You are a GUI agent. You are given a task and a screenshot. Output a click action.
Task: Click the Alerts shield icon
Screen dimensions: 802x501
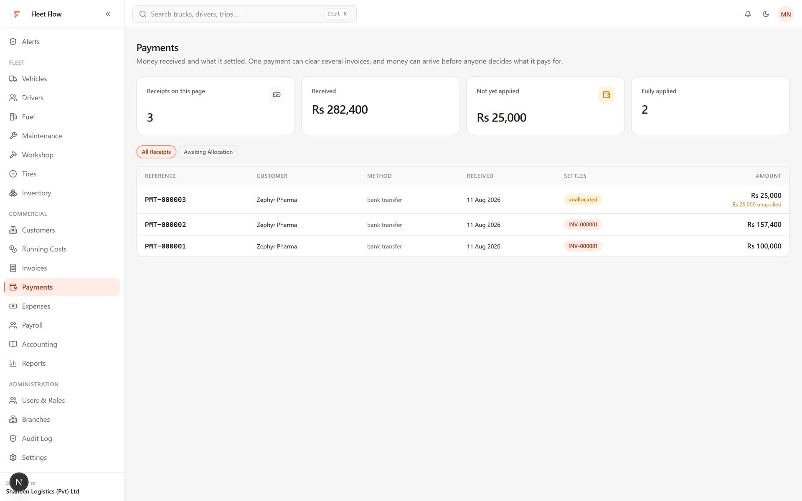coord(13,42)
